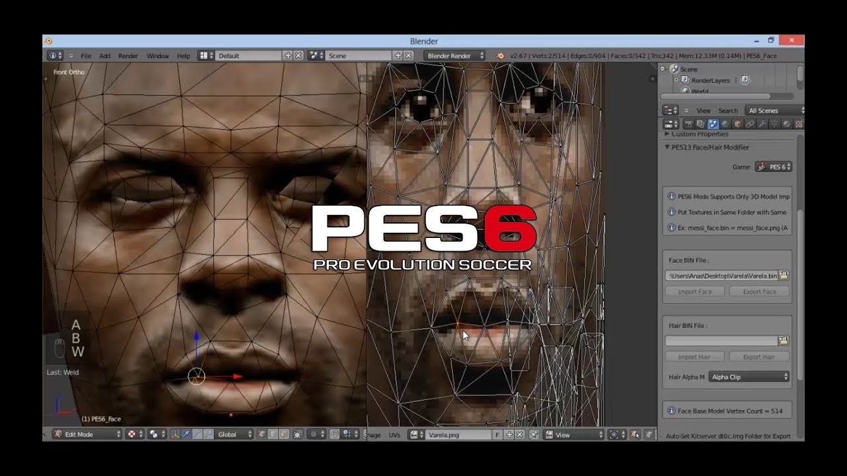Click the Import Face button
This screenshot has height=476, width=847.
(695, 292)
